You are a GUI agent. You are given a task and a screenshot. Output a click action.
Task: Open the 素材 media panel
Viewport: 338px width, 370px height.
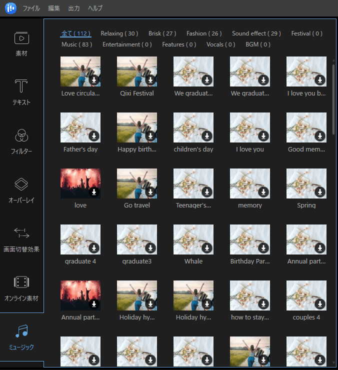21,43
